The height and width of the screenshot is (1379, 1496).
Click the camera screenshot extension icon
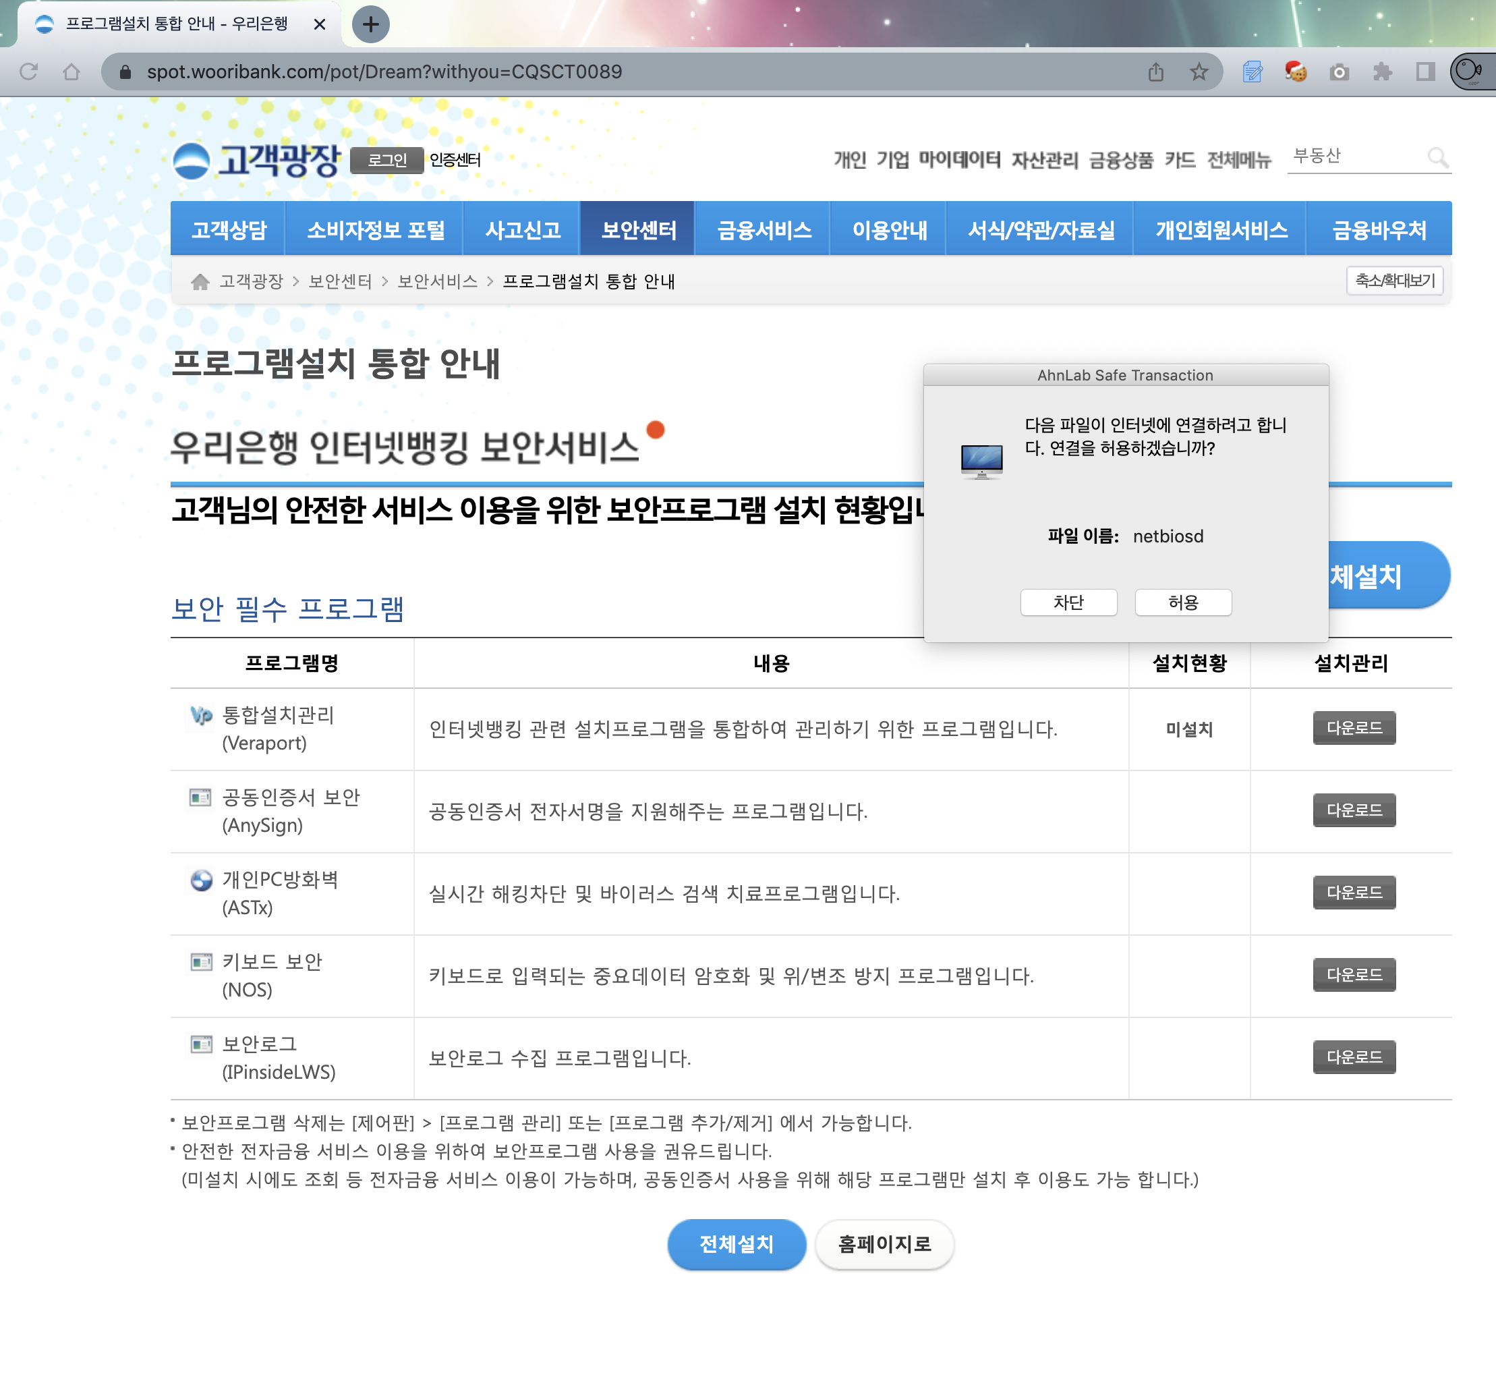coord(1340,72)
